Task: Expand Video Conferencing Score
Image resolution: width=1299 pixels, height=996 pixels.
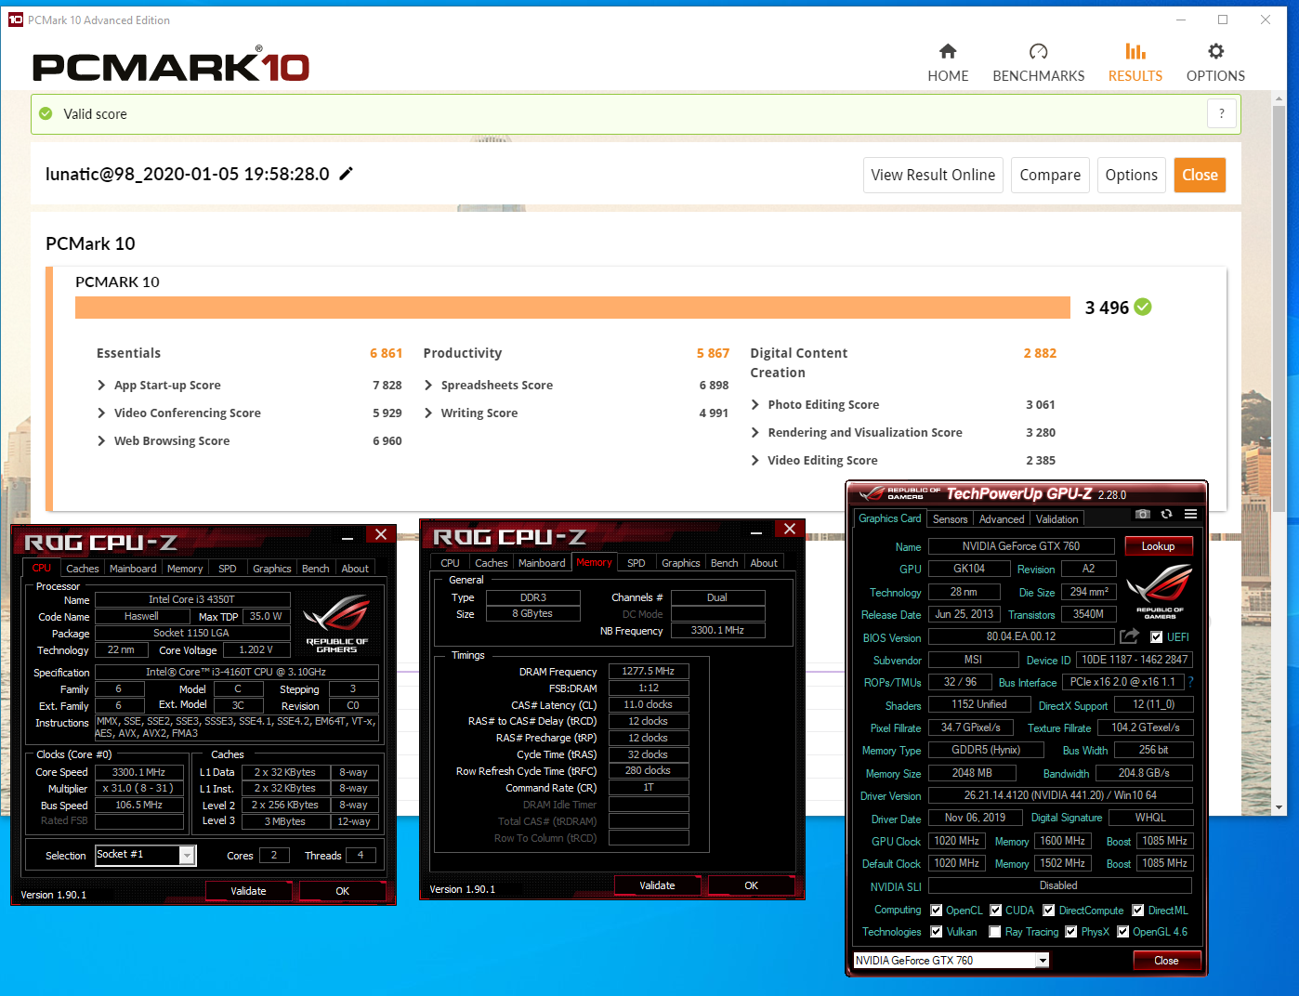Action: pos(101,413)
